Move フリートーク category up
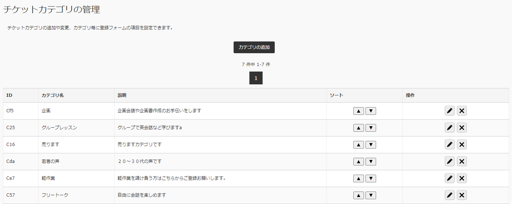The width and height of the screenshot is (512, 204). click(358, 195)
